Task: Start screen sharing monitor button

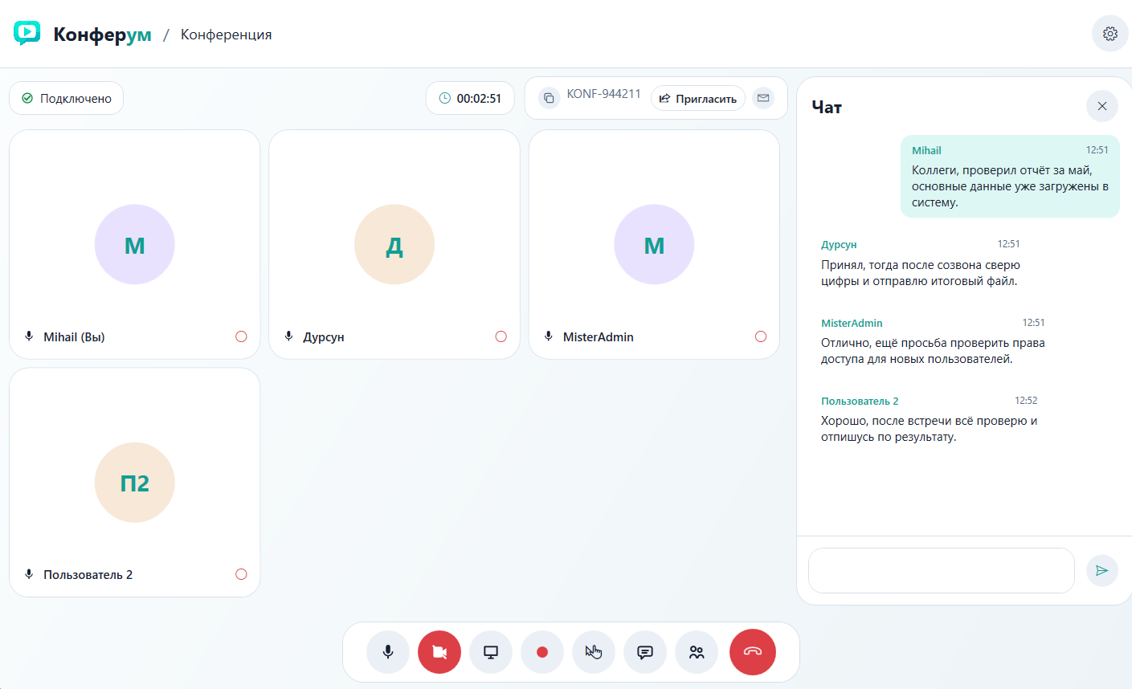Action: 491,652
